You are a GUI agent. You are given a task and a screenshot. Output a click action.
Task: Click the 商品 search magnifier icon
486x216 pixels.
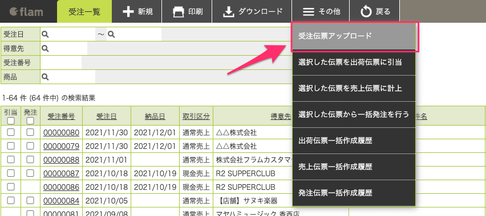(x=45, y=77)
